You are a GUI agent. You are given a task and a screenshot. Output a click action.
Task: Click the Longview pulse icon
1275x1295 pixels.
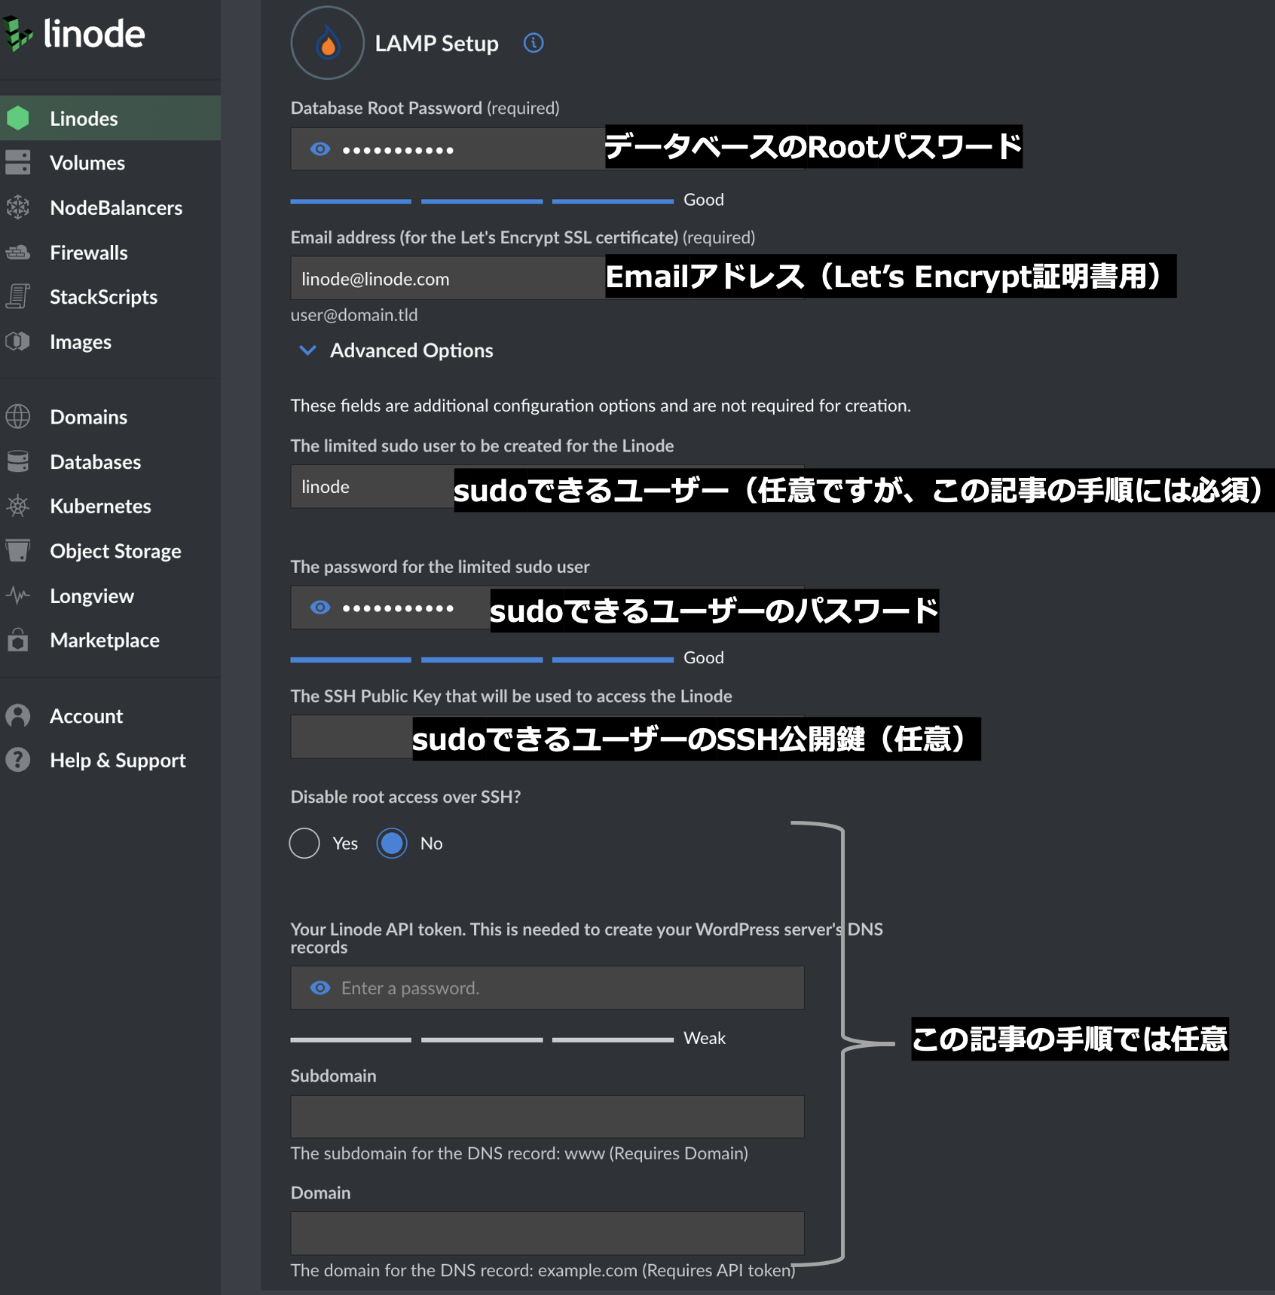coord(18,595)
